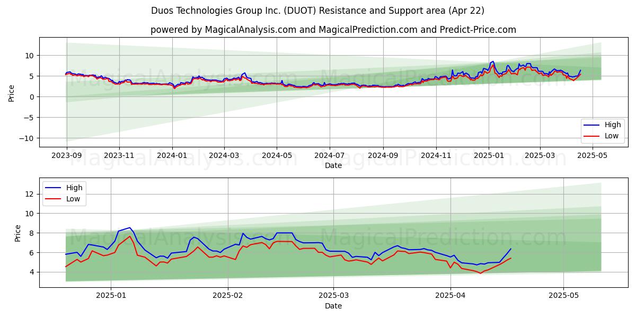
Task: Click the '2024-07' x-axis label on the top chart
Action: click(x=329, y=157)
